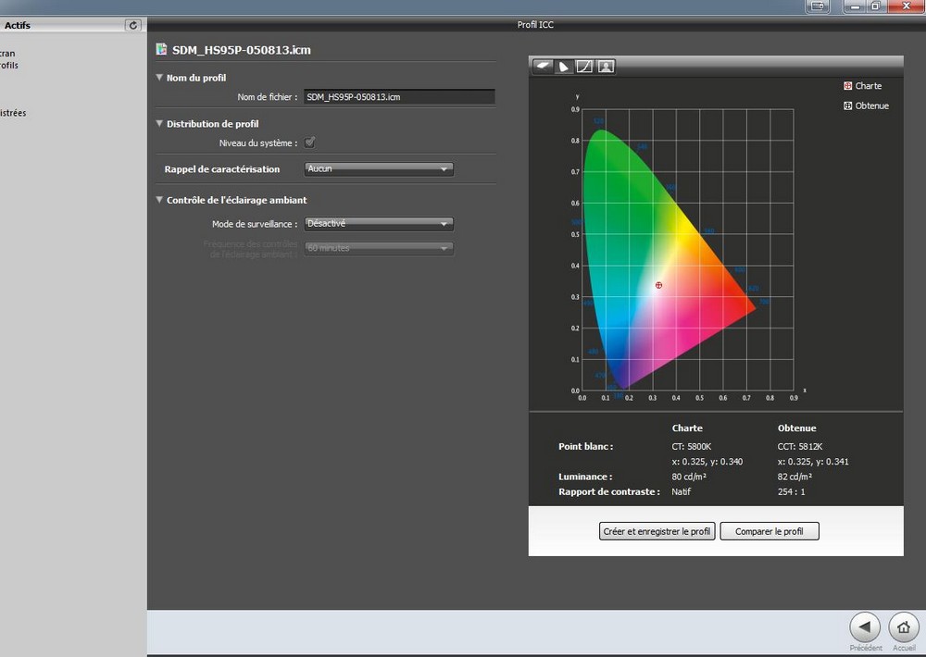Collapse the Contrôle de l'éclairage ambiant section
This screenshot has width=926, height=657.
tap(159, 200)
